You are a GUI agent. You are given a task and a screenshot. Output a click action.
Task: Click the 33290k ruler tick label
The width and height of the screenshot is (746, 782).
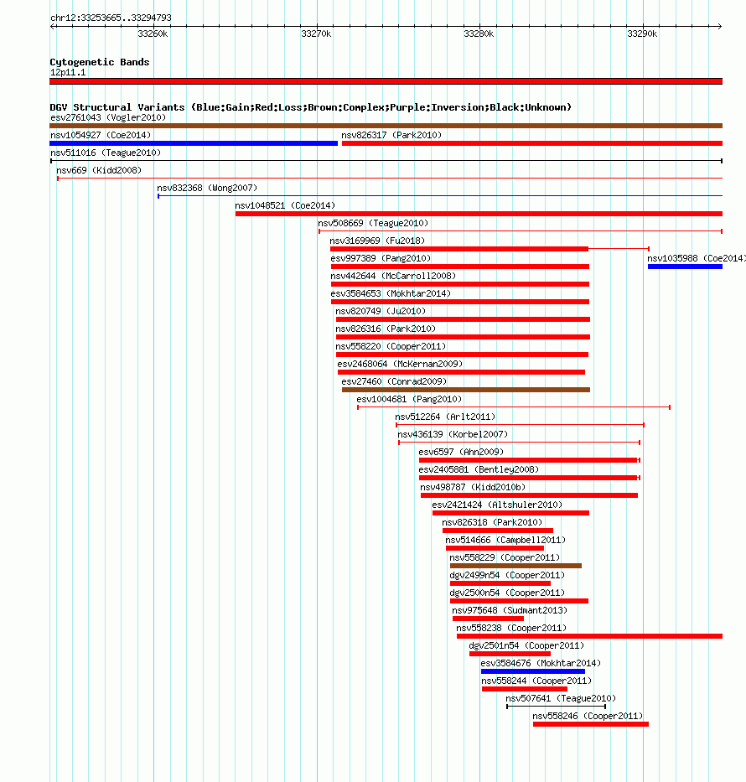[x=642, y=34]
